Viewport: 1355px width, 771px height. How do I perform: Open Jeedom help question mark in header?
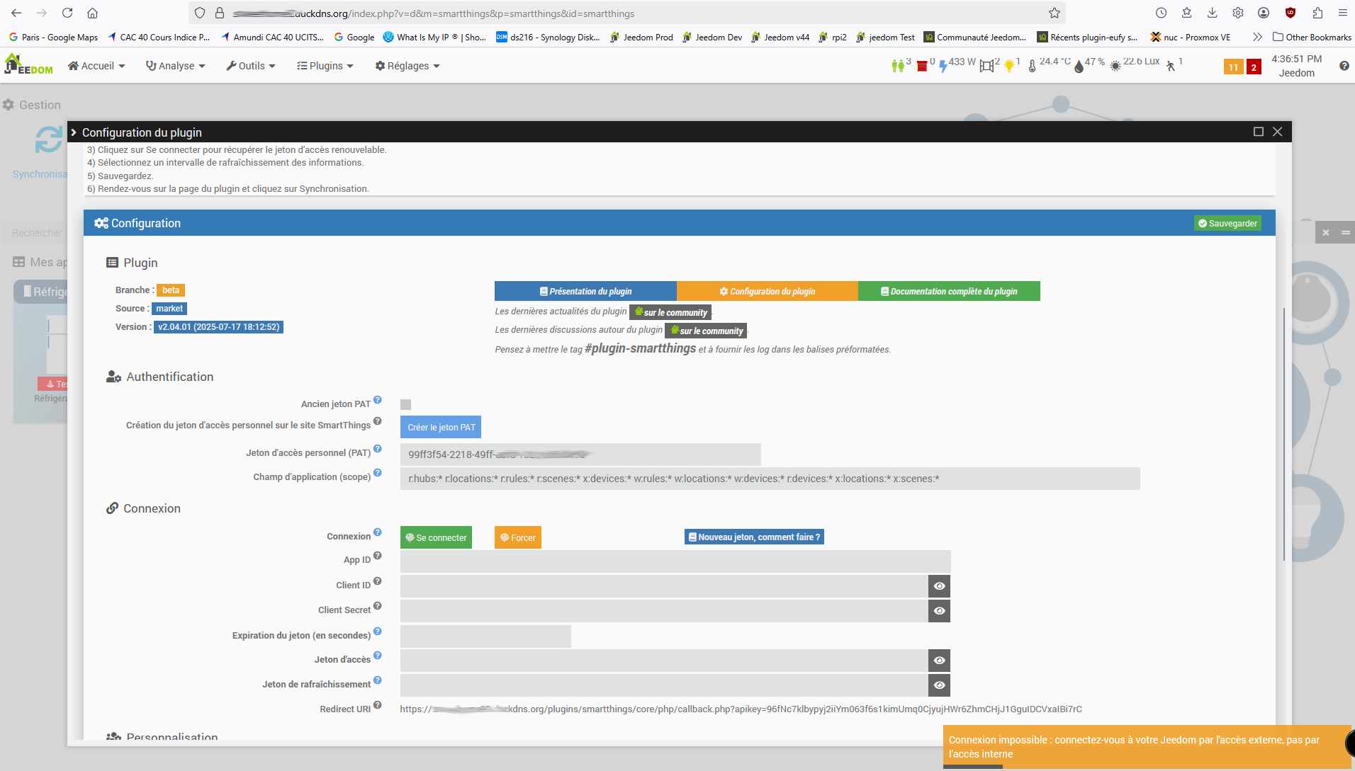tap(1344, 66)
